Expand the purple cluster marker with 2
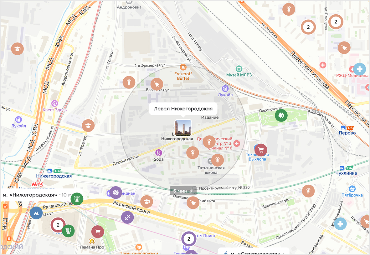Image resolution: width=370 pixels, height=255 pixels. pos(189,239)
